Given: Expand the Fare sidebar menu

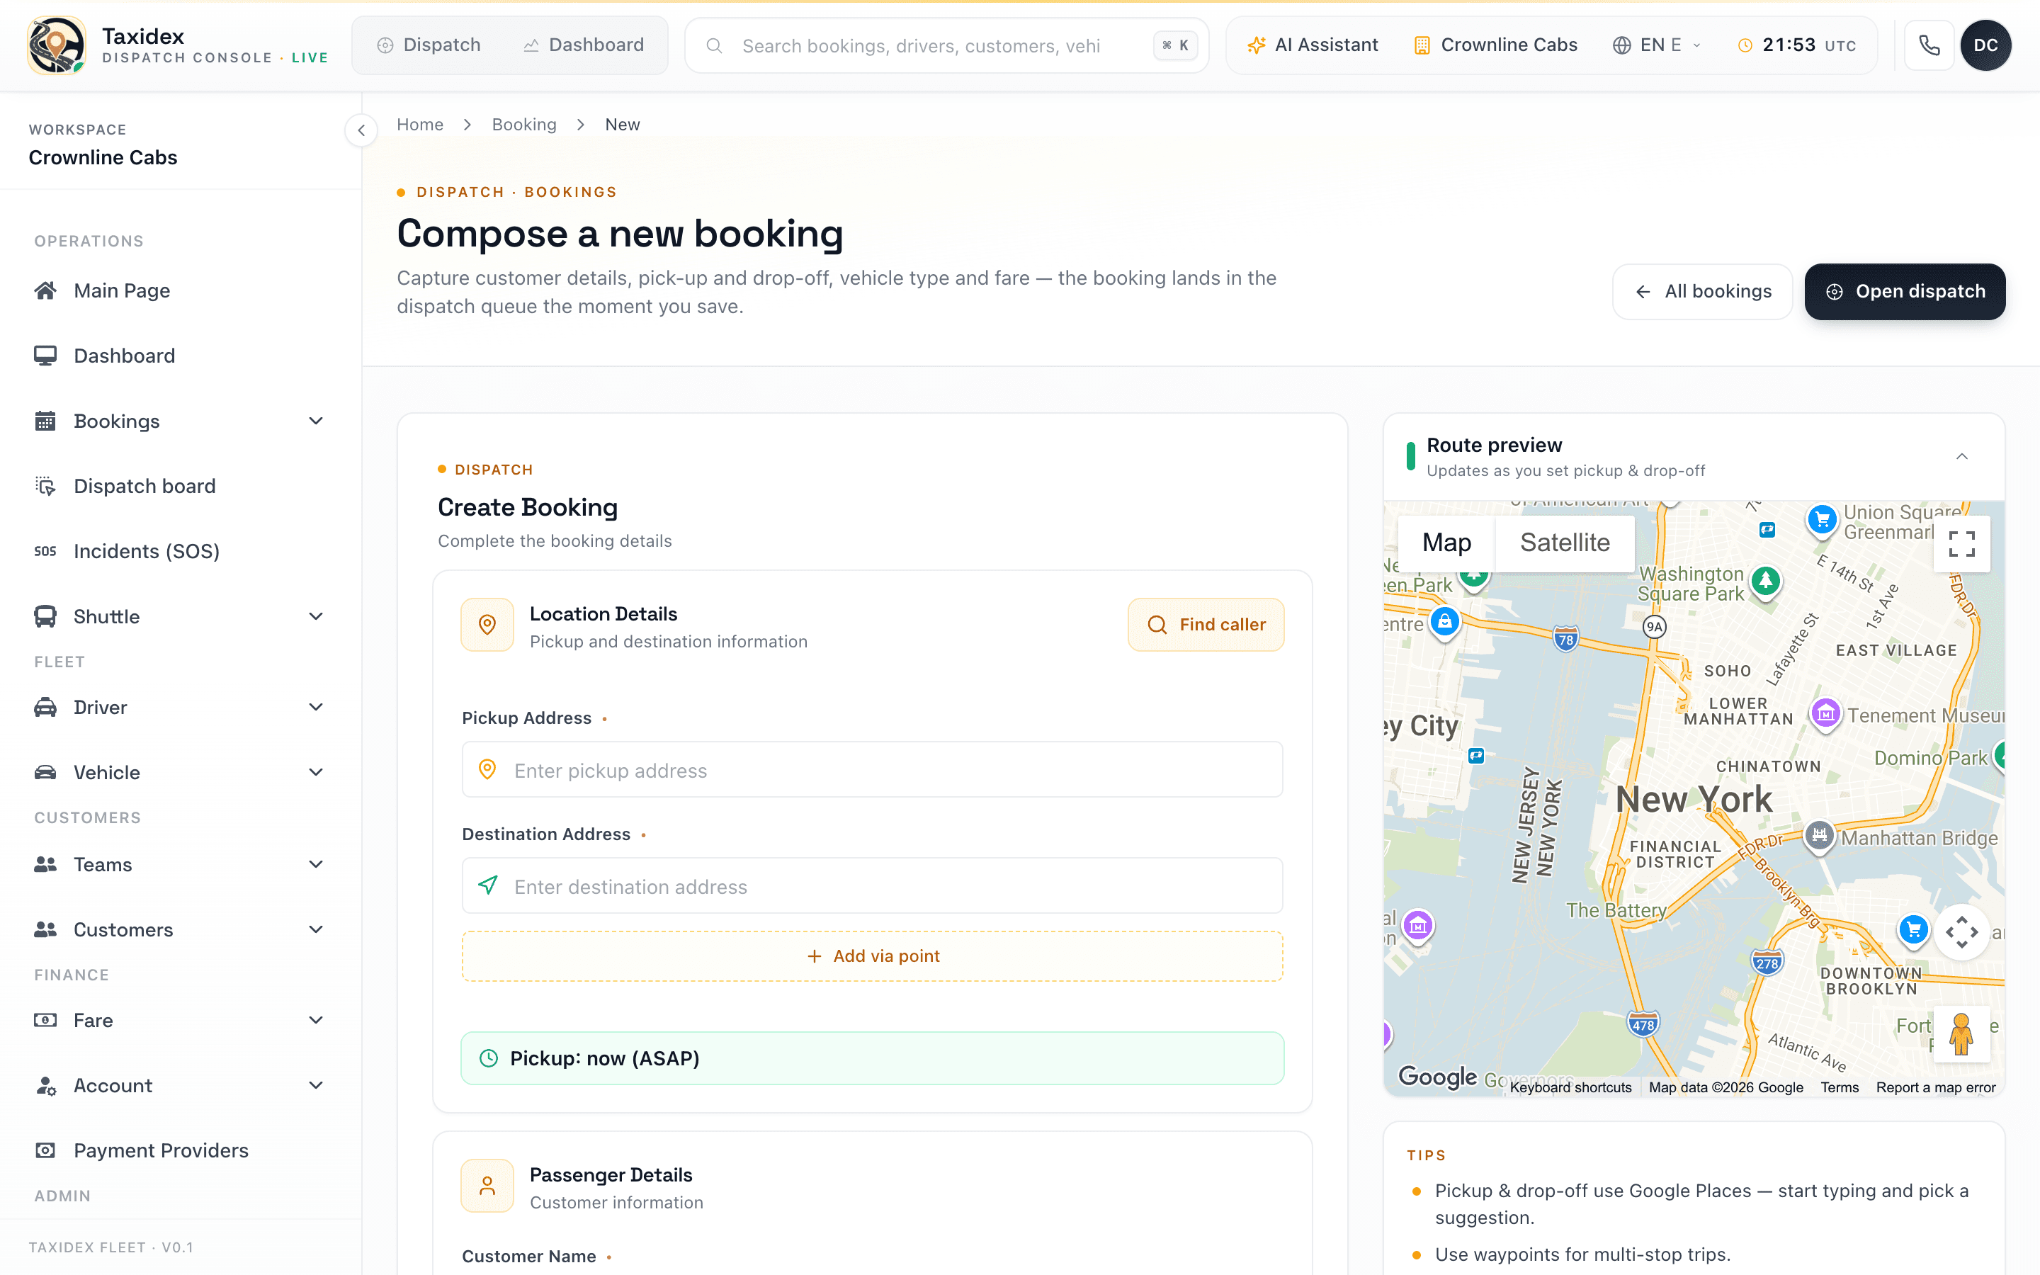Looking at the screenshot, I should [x=179, y=1020].
